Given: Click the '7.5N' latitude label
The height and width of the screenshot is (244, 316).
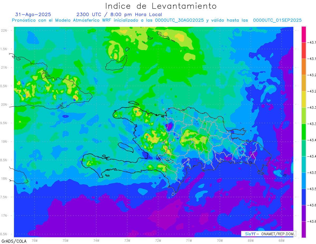Looking at the screenshot, I should [x=4, y=197].
